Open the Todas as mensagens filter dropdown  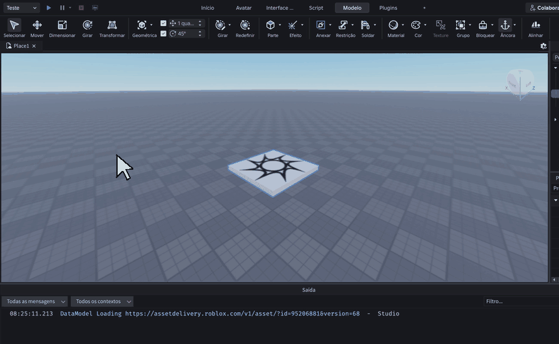(x=34, y=301)
